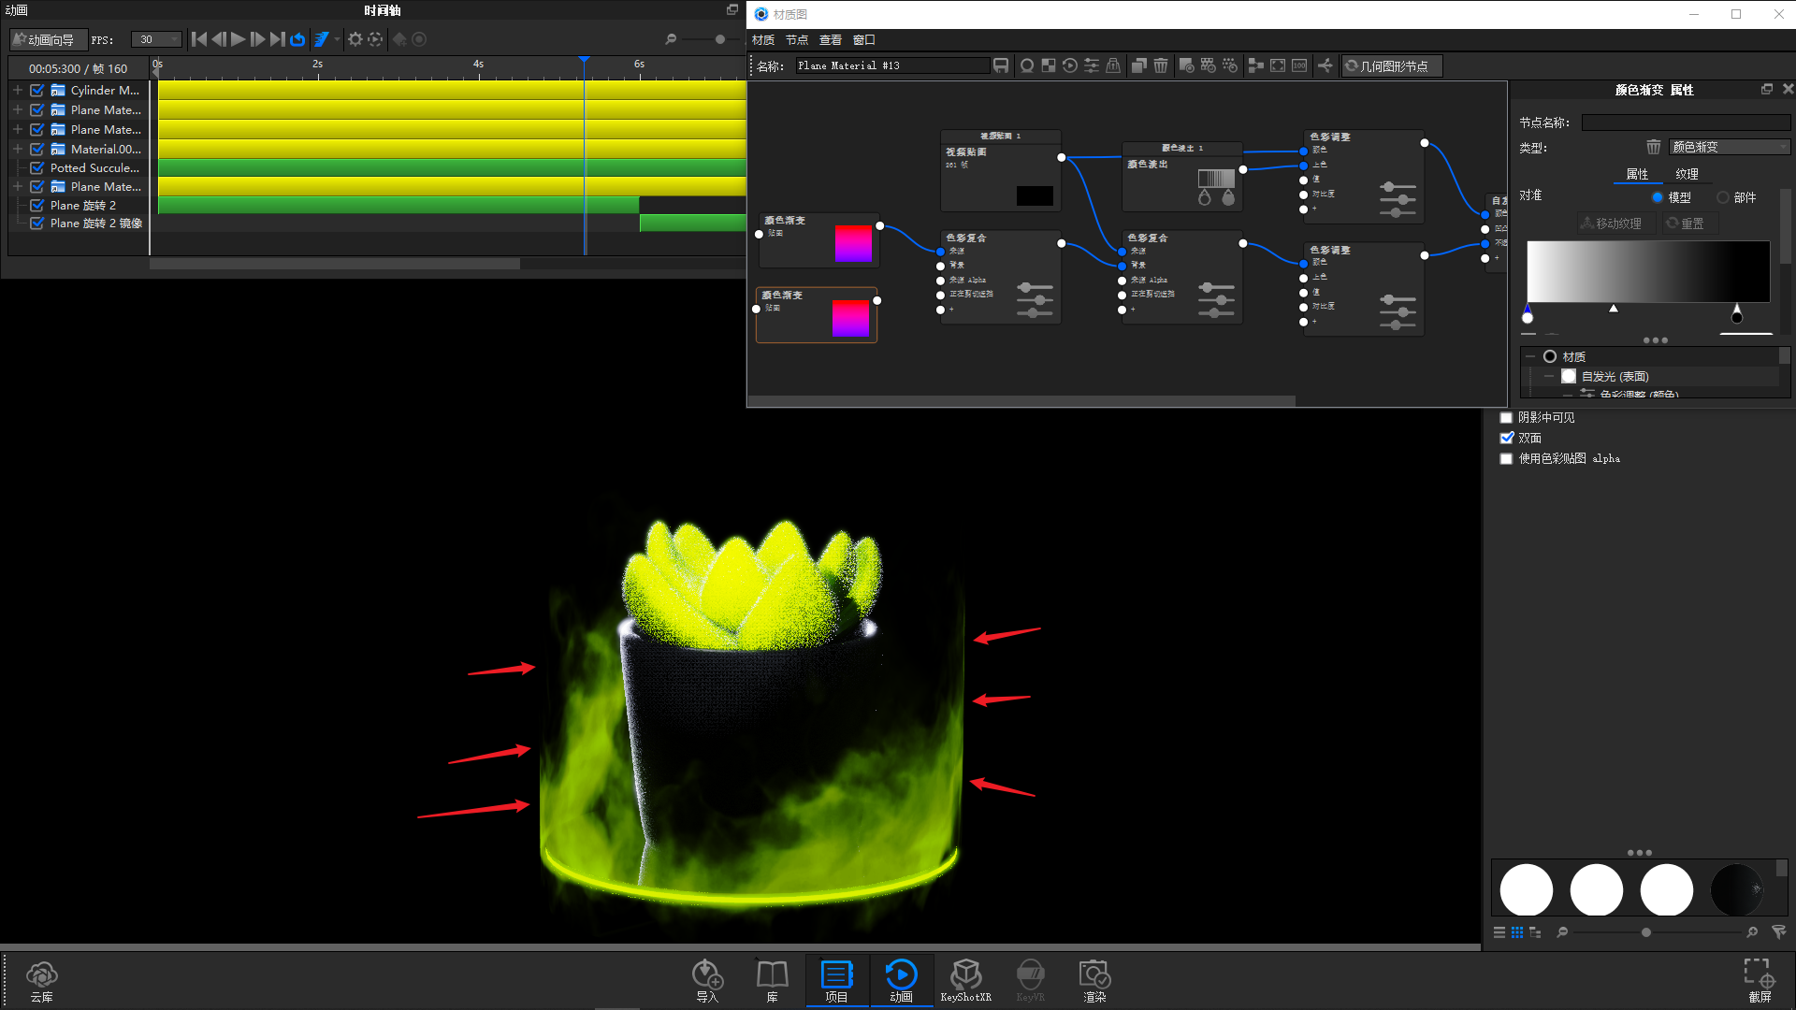Open animation settings with the gear icon
1796x1010 pixels.
pyautogui.click(x=355, y=39)
